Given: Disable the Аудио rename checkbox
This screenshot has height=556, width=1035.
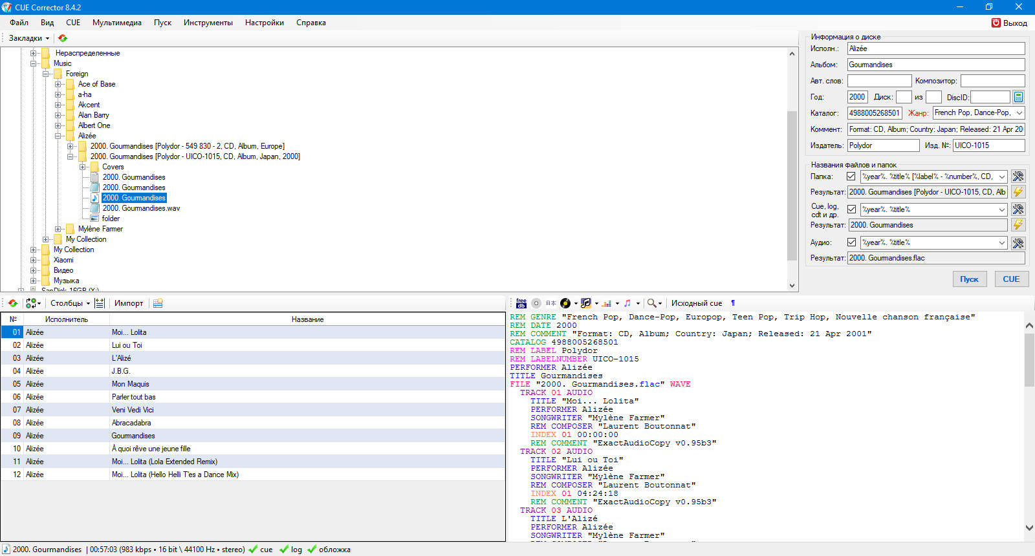Looking at the screenshot, I should (851, 242).
